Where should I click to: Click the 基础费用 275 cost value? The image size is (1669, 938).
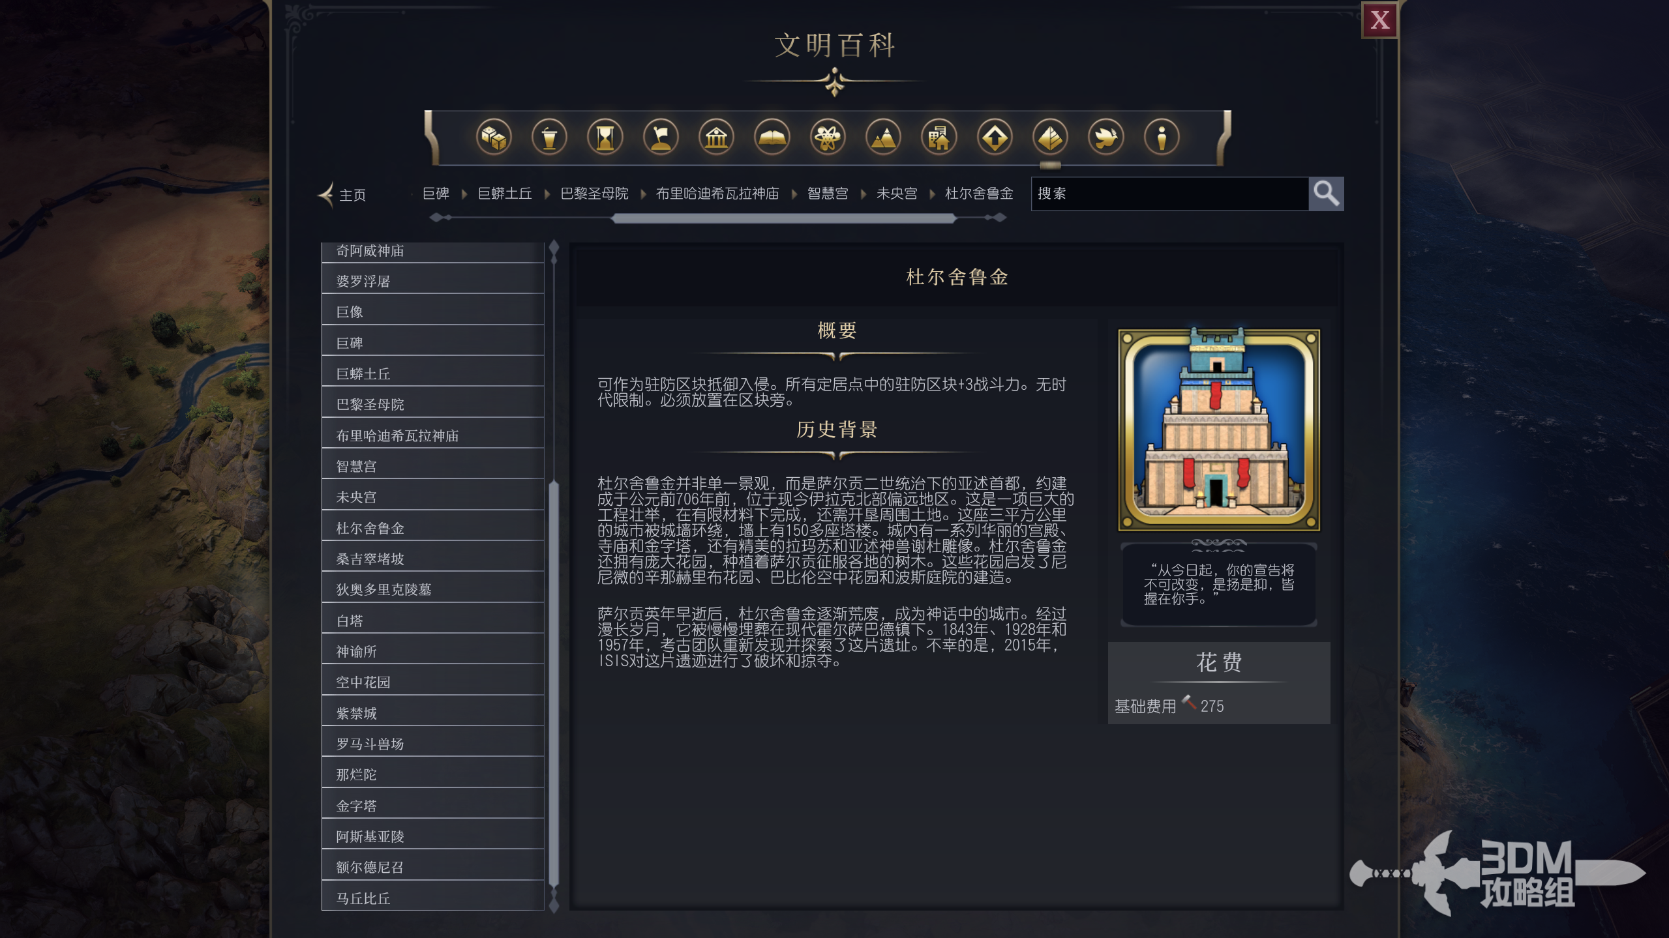click(1212, 706)
